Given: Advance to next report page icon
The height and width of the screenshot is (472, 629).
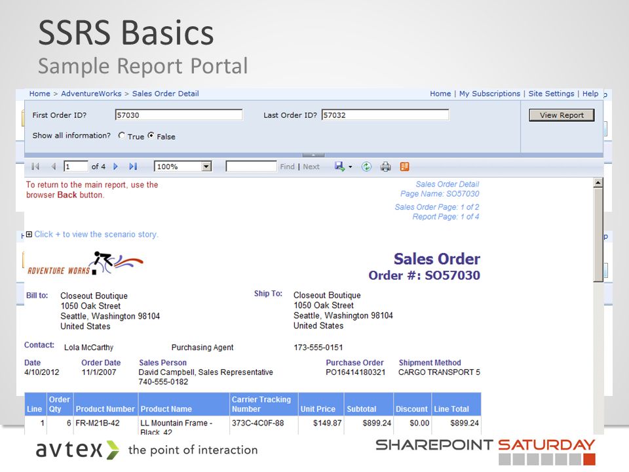Looking at the screenshot, I should [115, 167].
